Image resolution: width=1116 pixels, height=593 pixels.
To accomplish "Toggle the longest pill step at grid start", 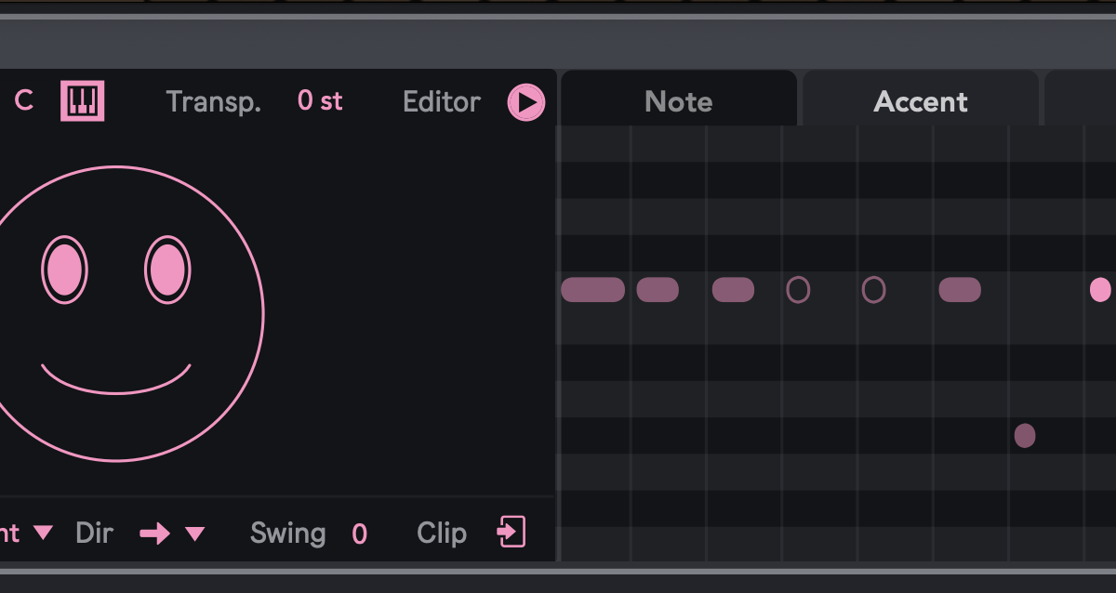I will [x=592, y=290].
